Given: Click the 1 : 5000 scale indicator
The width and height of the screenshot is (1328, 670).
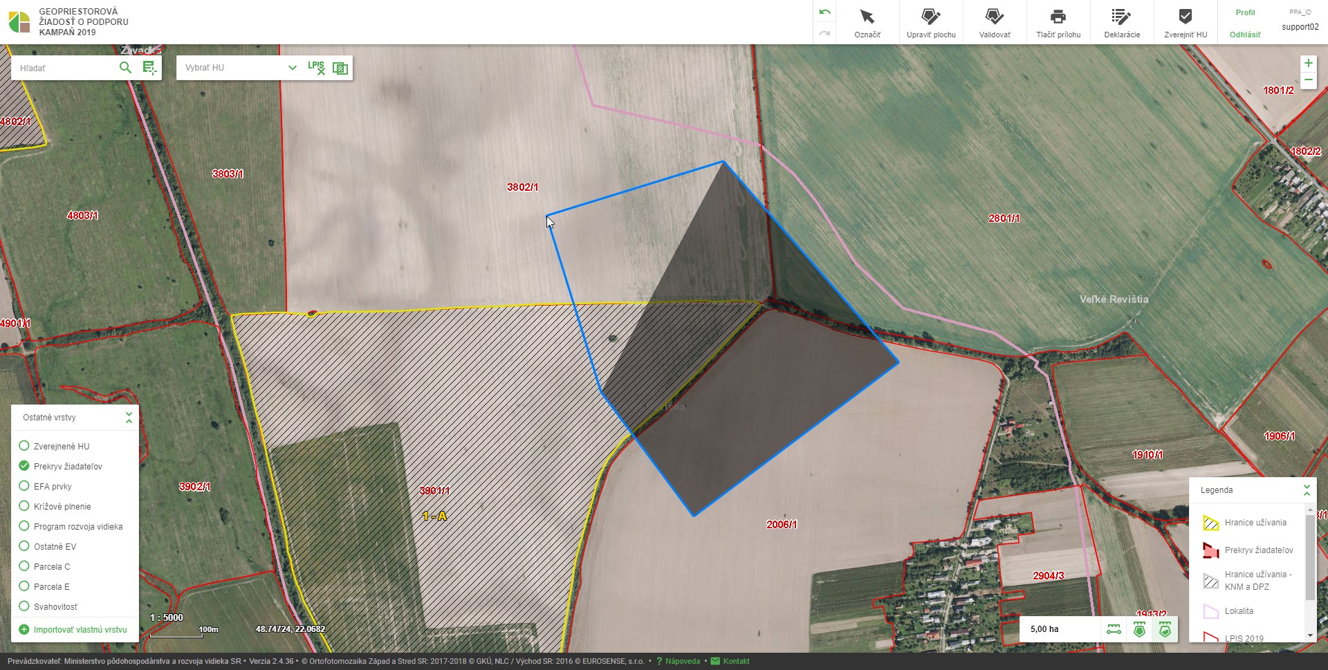Looking at the screenshot, I should [x=167, y=618].
